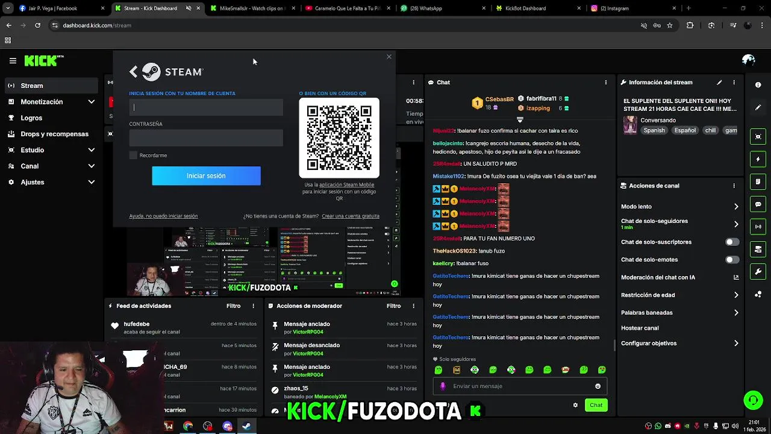Image resolution: width=771 pixels, height=434 pixels.
Task: Click Hostear canal action
Action: pos(640,329)
